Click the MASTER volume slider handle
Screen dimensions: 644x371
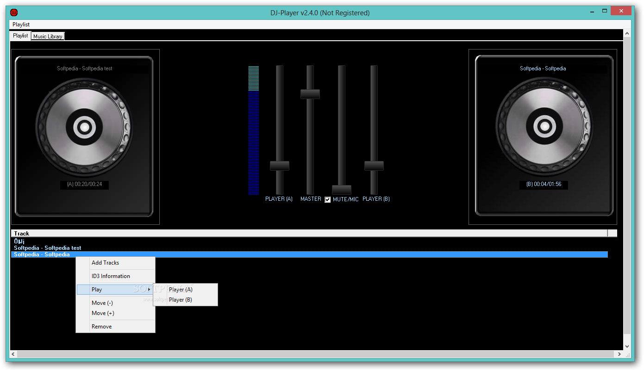(x=310, y=94)
